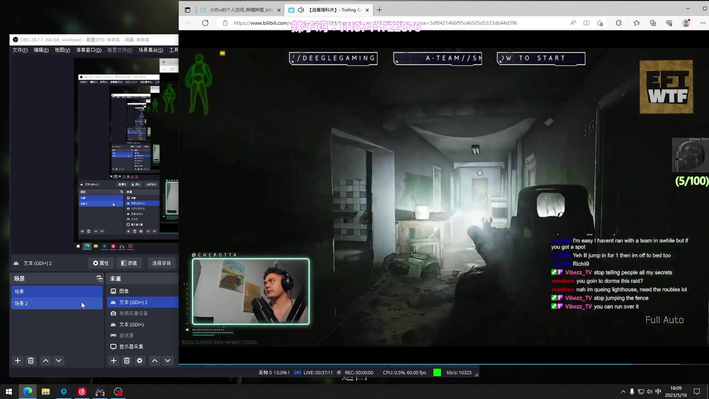Refresh the bilibili page
Screen dimensions: 709x399
pyautogui.click(x=205, y=23)
